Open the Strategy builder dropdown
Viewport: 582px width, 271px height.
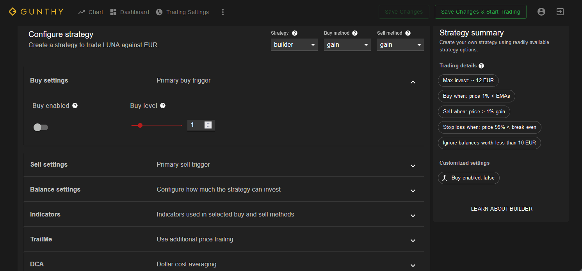(294, 45)
